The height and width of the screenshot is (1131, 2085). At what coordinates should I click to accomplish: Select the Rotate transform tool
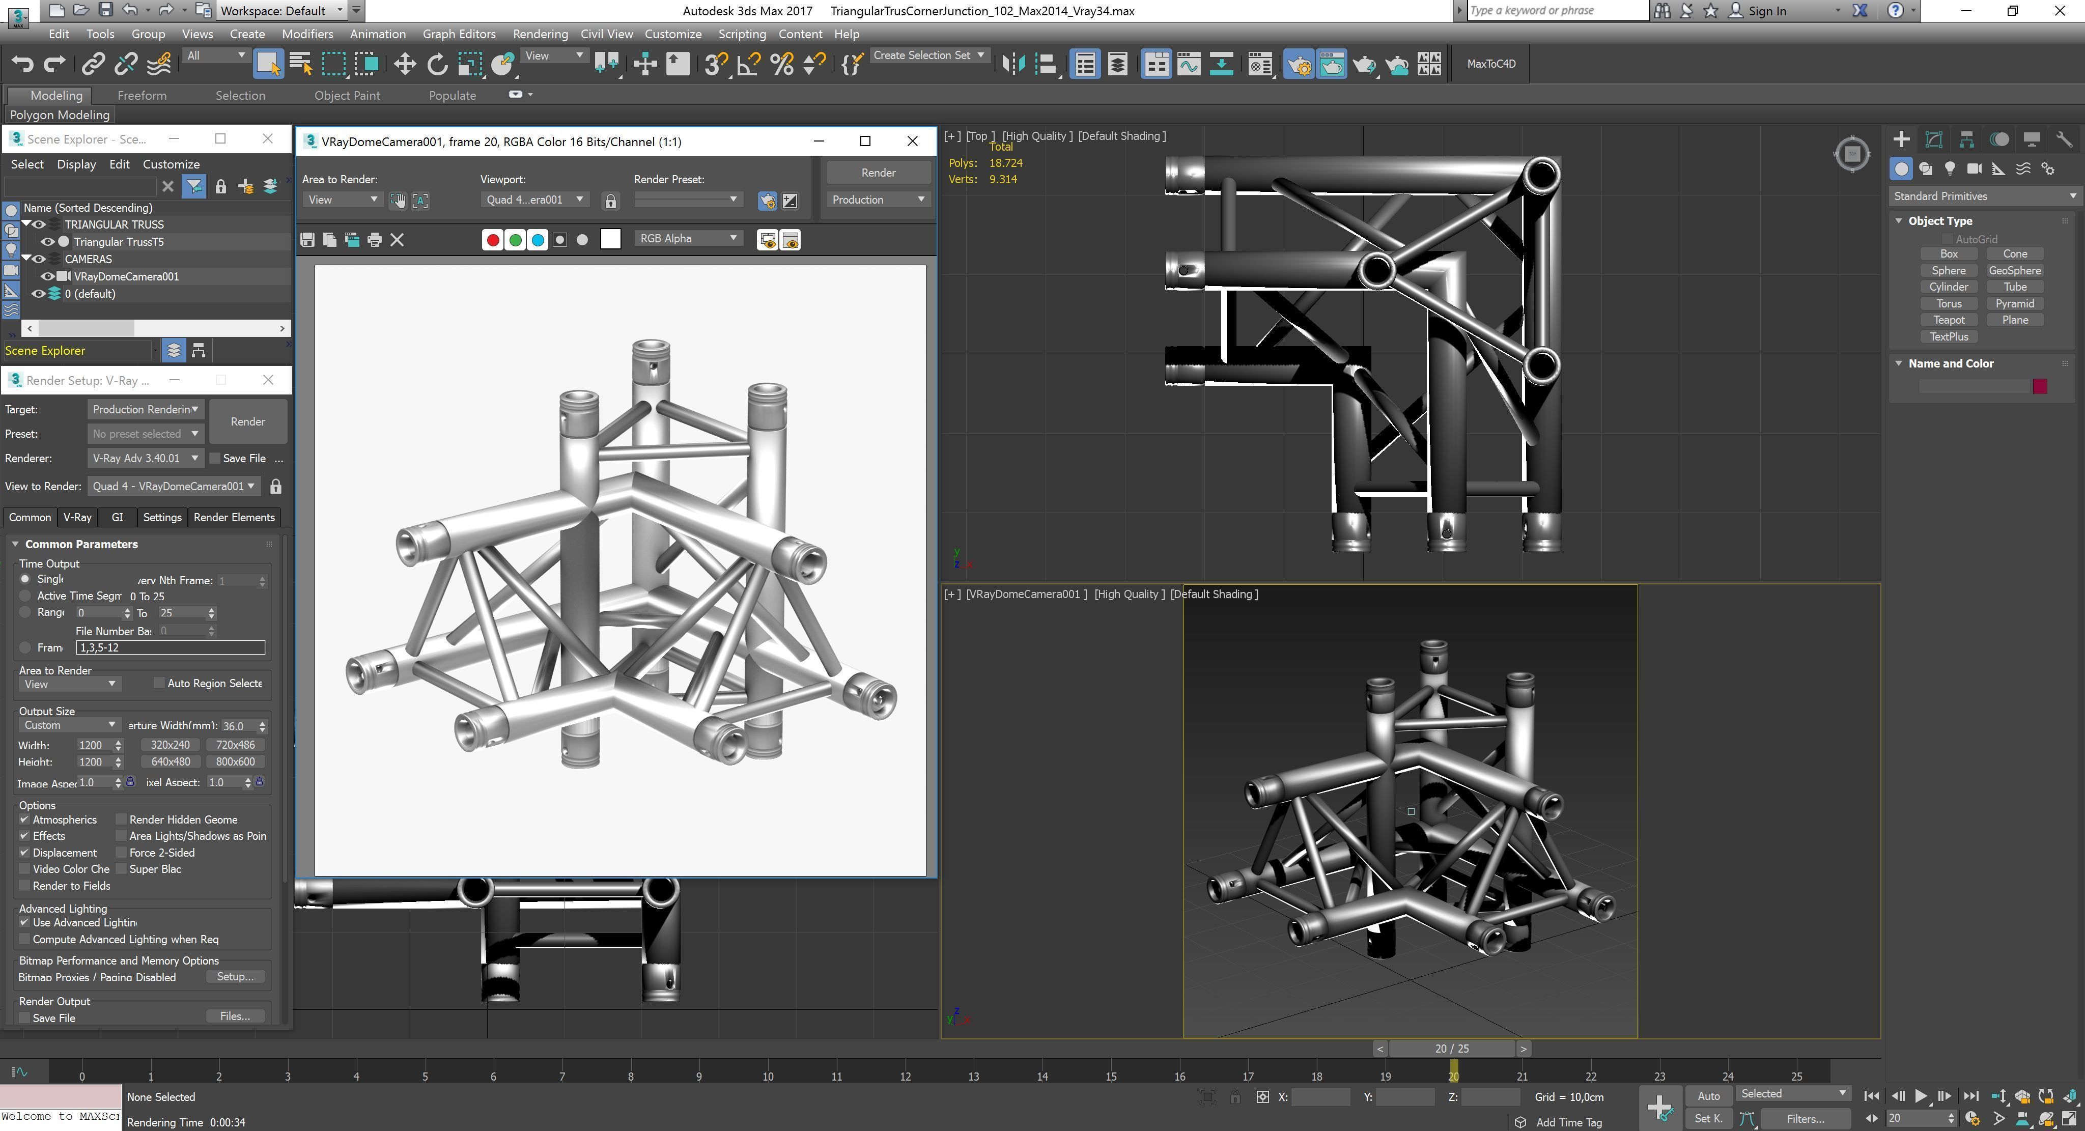click(x=437, y=64)
